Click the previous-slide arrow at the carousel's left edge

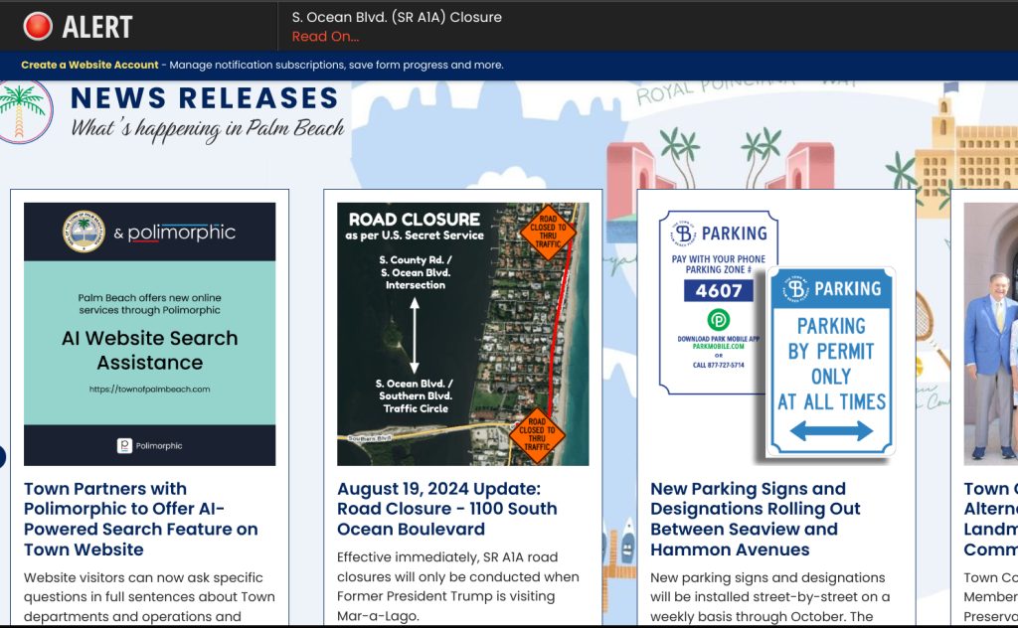tap(2, 457)
